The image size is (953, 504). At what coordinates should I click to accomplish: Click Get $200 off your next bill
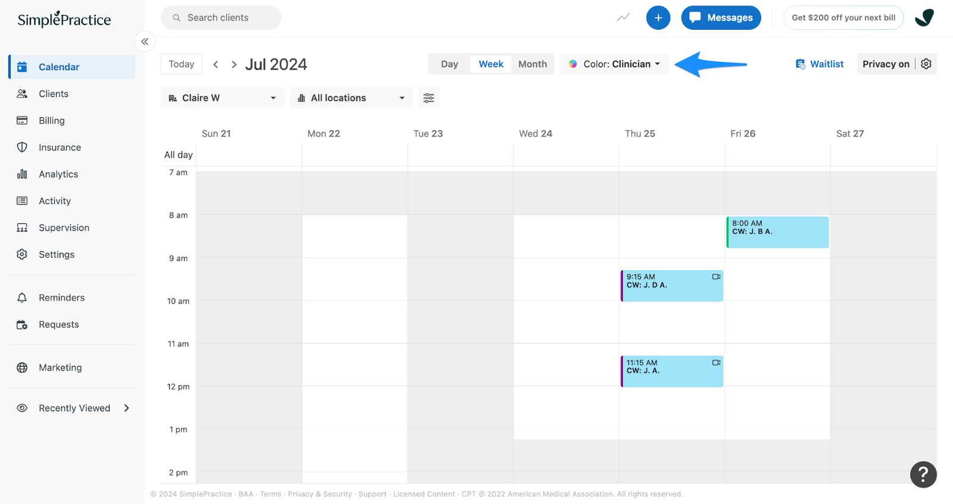tap(843, 18)
